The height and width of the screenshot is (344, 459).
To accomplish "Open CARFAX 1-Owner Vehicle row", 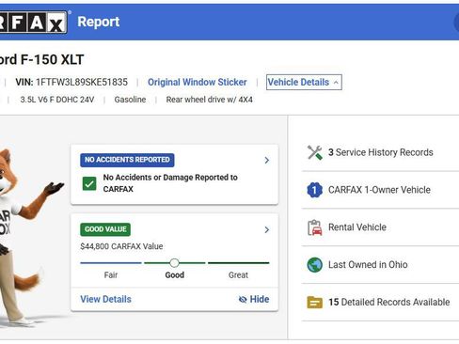I will coord(380,190).
